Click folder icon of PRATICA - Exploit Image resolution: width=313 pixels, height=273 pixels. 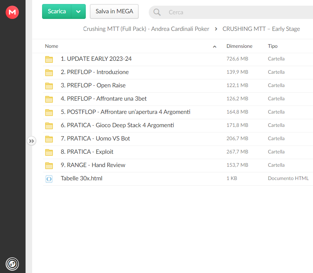[x=49, y=152]
